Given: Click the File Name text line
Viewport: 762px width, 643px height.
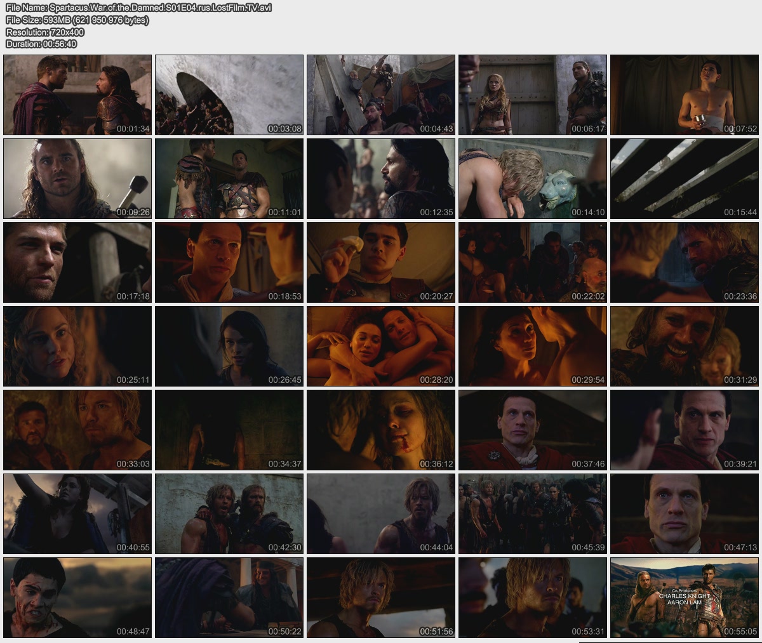Looking at the screenshot, I should click(138, 8).
